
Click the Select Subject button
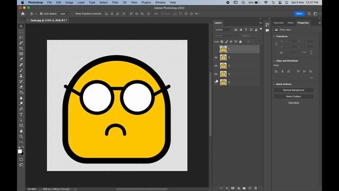click(293, 97)
